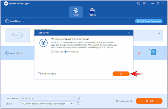
Task: Expand the dropdown at right of movie info panel
Action: pos(159,34)
